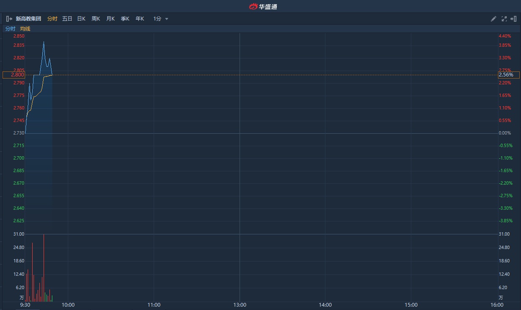
Task: Expand chart to fullscreen
Action: coord(504,19)
